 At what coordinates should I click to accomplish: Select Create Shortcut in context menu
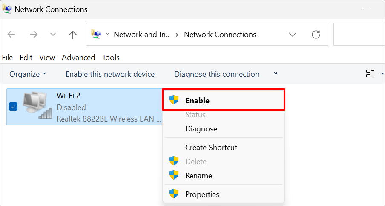211,148
